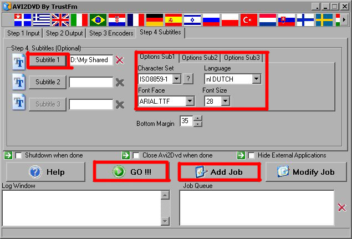Screen dimensions: 352x239
Task: Click Add Job button
Action: click(220, 172)
